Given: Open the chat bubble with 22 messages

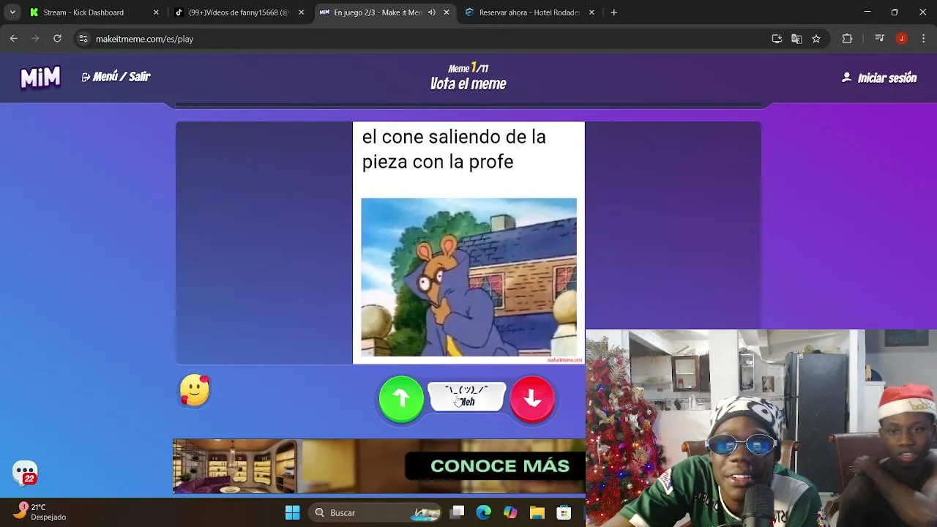Looking at the screenshot, I should [x=25, y=473].
